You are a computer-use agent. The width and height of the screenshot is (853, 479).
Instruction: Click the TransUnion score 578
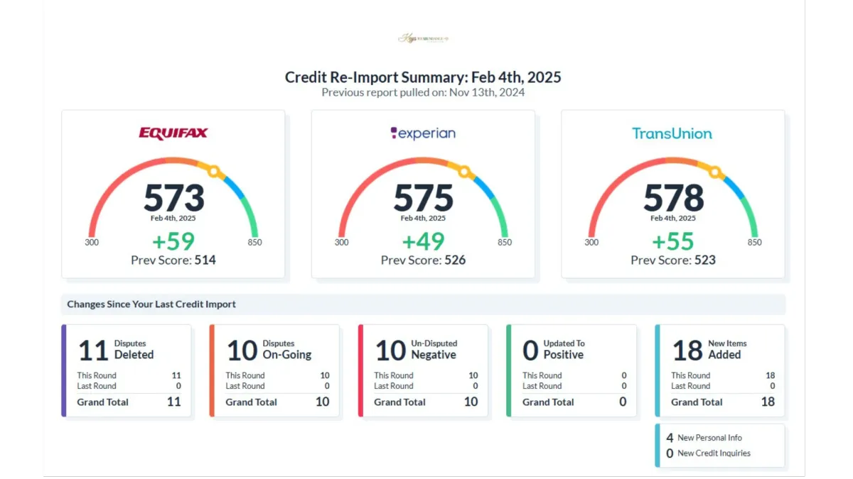673,197
